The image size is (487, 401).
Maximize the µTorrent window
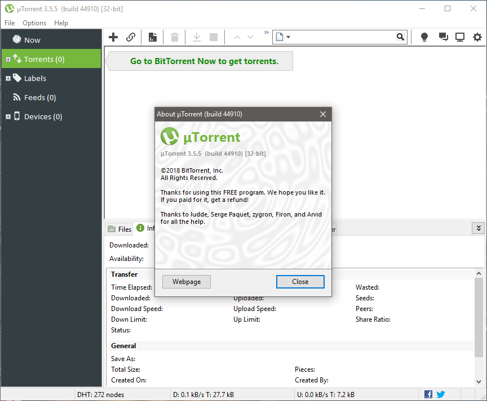pos(447,8)
